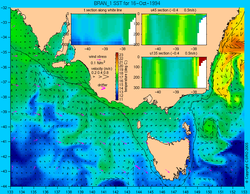Click longitude axis label 136
The width and height of the screenshot is (250, 194).
tap(45, 192)
